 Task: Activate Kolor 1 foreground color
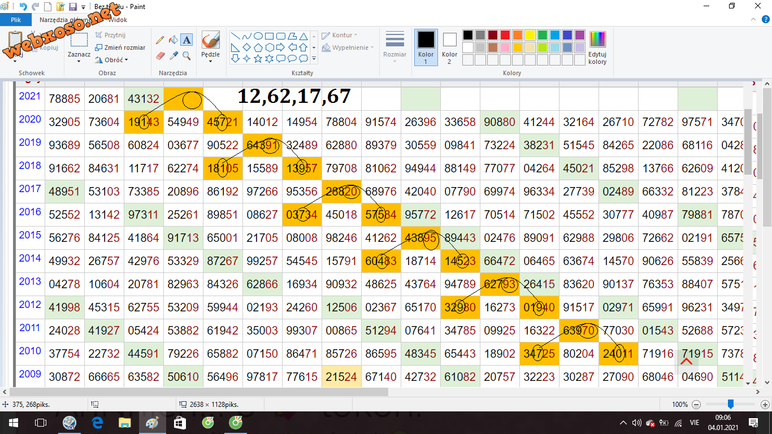(426, 47)
